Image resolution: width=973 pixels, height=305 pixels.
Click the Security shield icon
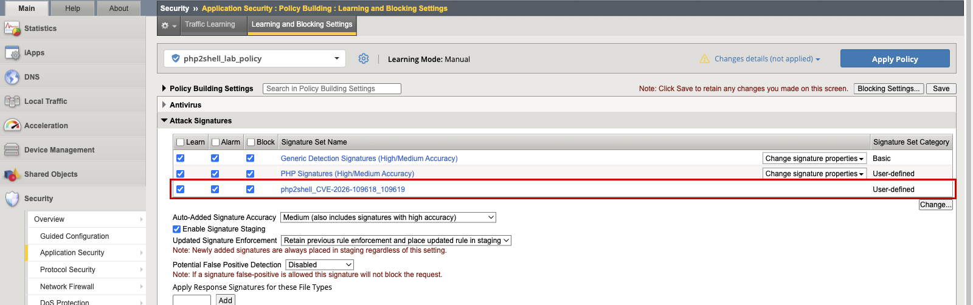[12, 199]
